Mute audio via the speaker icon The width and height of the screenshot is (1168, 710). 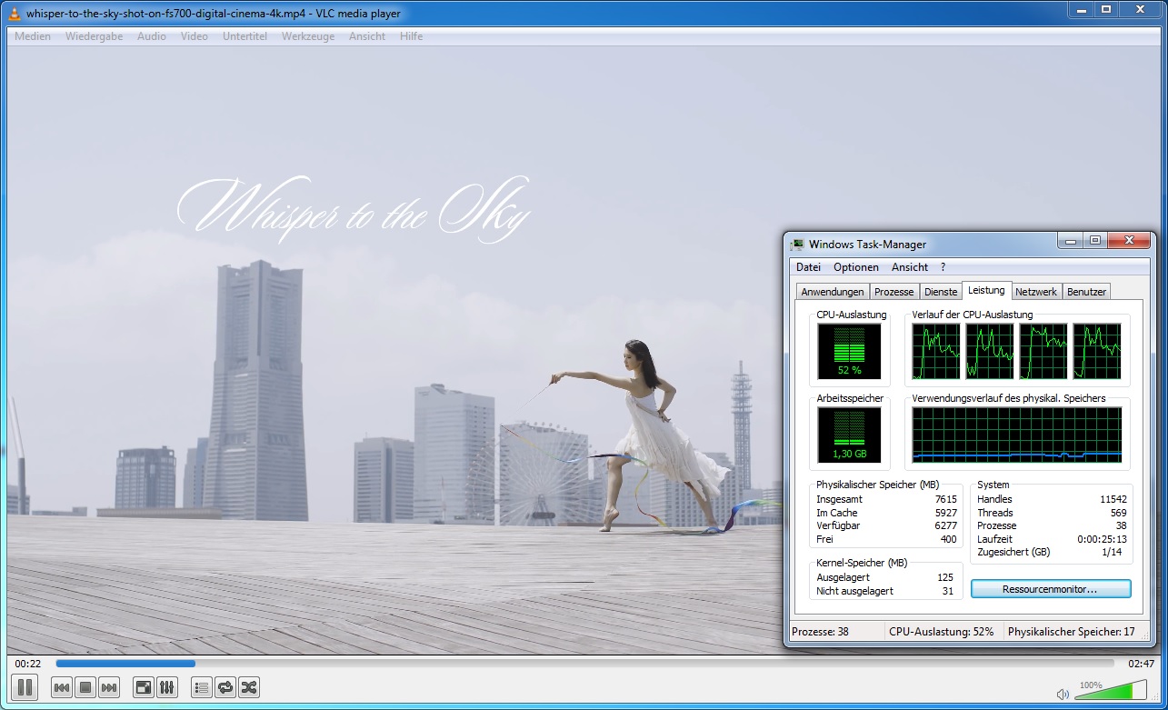(x=1063, y=695)
